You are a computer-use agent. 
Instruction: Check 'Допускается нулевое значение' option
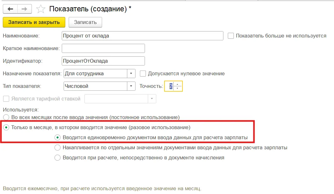143,74
